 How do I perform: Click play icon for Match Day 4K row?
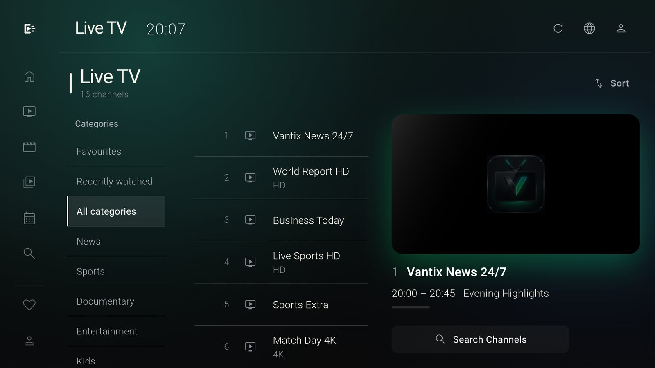point(250,347)
